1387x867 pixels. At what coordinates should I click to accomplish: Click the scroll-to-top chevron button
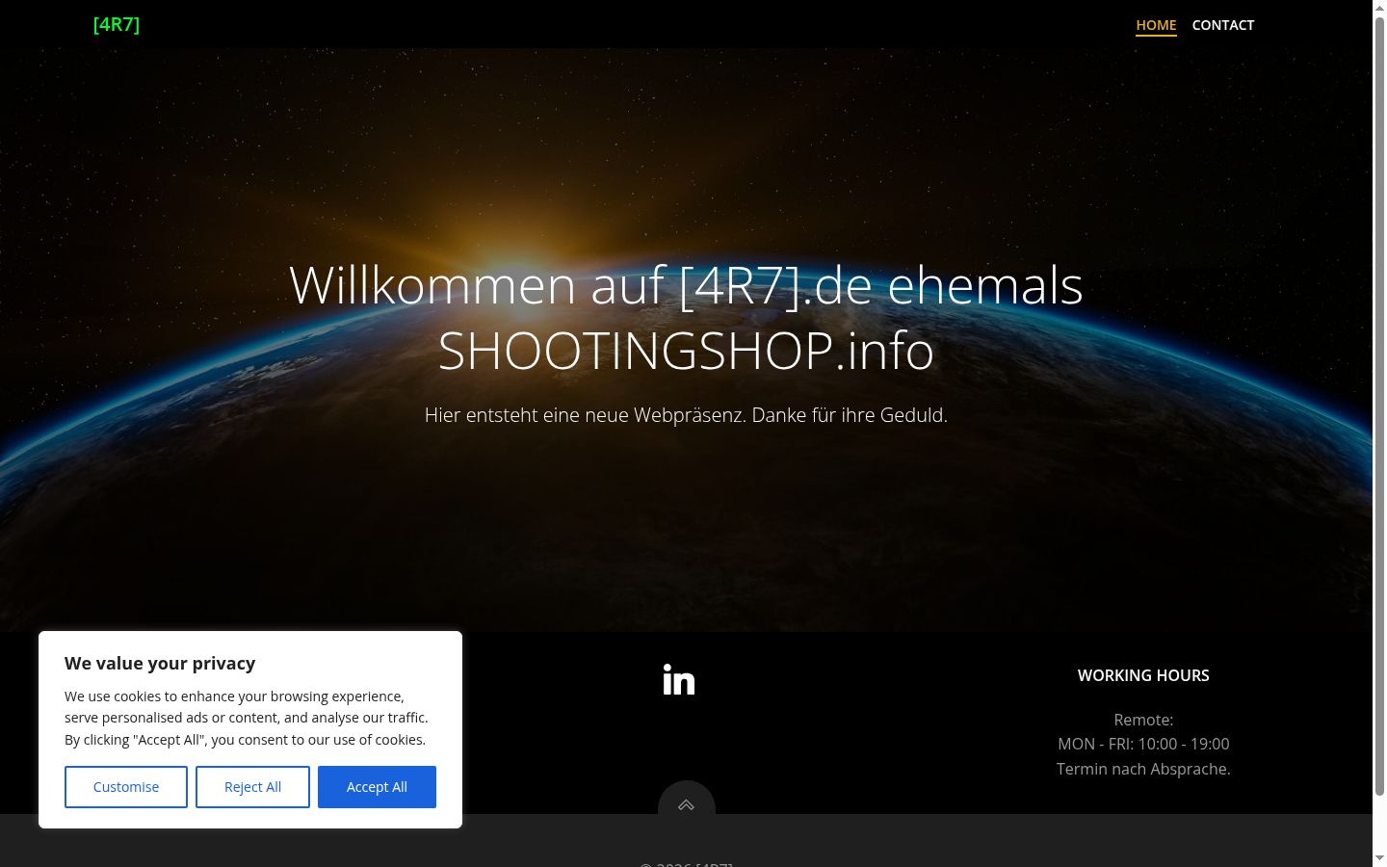point(686,805)
